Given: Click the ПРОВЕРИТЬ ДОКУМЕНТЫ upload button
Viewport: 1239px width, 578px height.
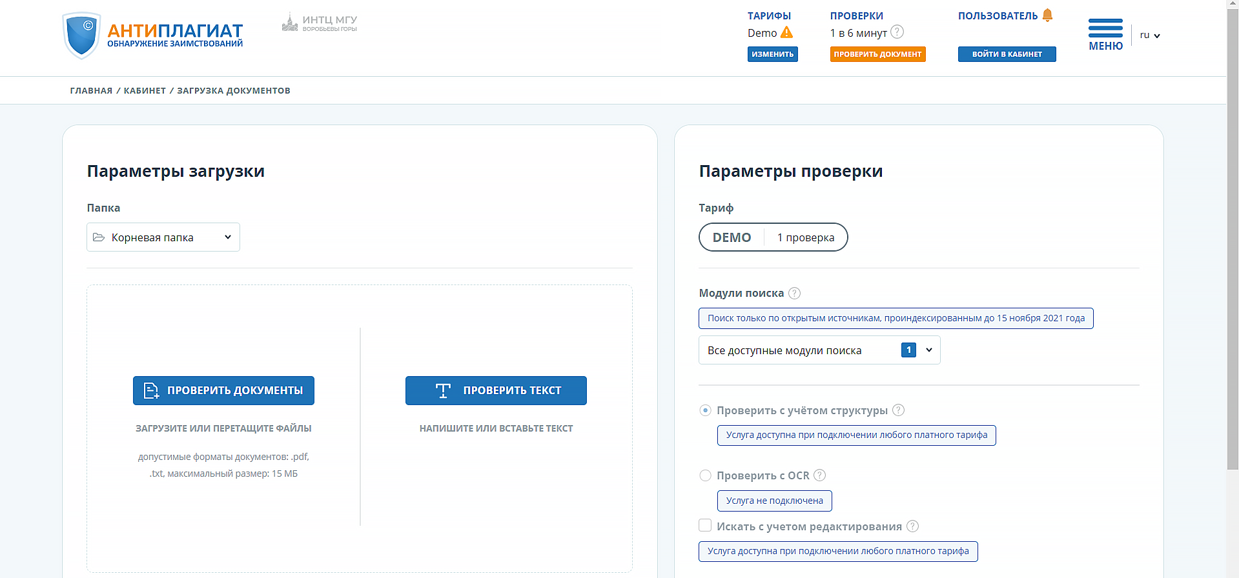Looking at the screenshot, I should click(x=223, y=390).
